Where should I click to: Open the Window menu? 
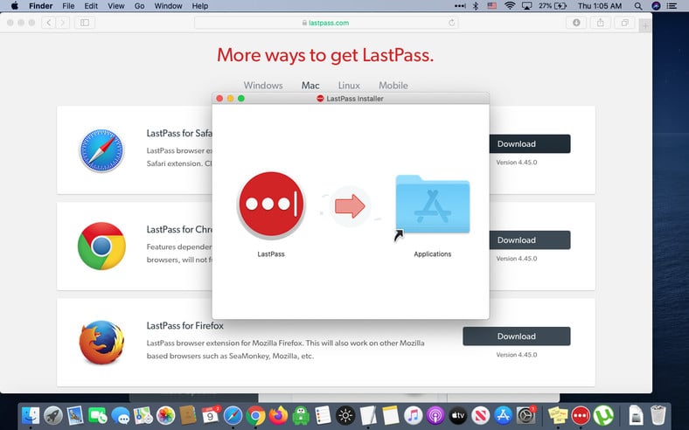168,6
